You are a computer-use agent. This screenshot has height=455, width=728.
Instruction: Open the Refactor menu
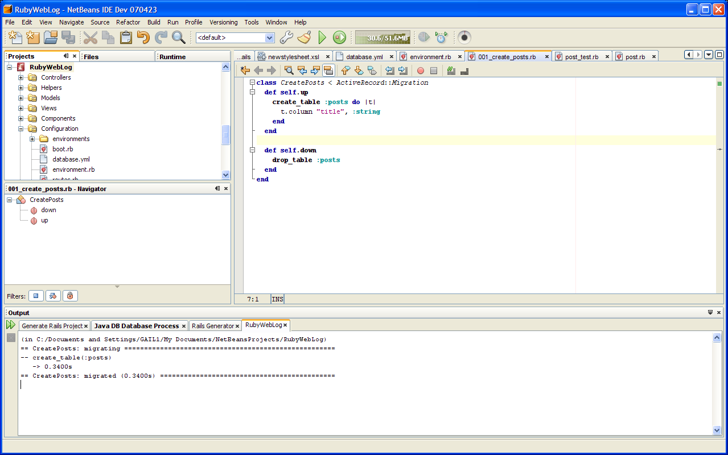coord(128,22)
